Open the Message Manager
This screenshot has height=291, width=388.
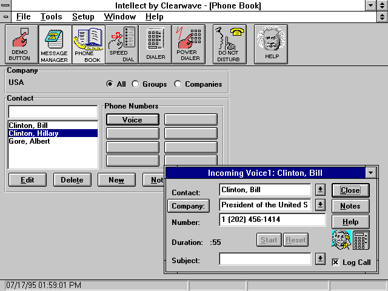point(54,44)
